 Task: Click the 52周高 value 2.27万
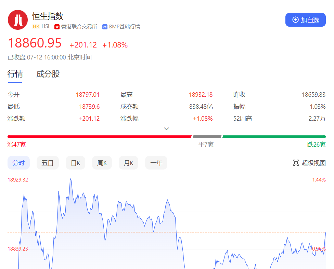pyautogui.click(x=317, y=118)
